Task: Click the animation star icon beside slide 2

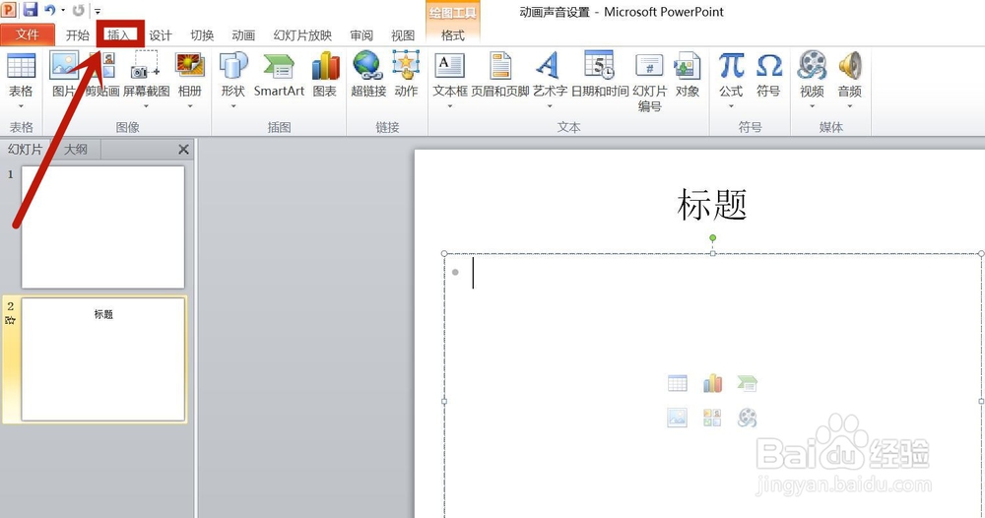Action: click(x=10, y=321)
